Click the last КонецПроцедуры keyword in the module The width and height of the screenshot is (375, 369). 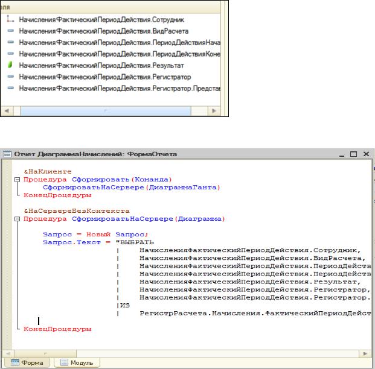point(57,329)
